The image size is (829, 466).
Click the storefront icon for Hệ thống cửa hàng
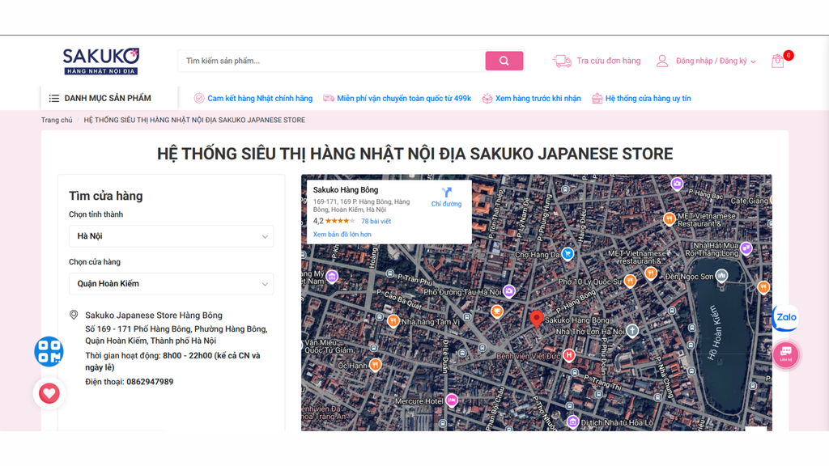pyautogui.click(x=597, y=98)
